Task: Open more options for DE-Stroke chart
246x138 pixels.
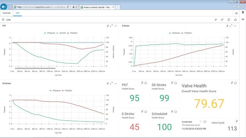Action: tap(116, 84)
